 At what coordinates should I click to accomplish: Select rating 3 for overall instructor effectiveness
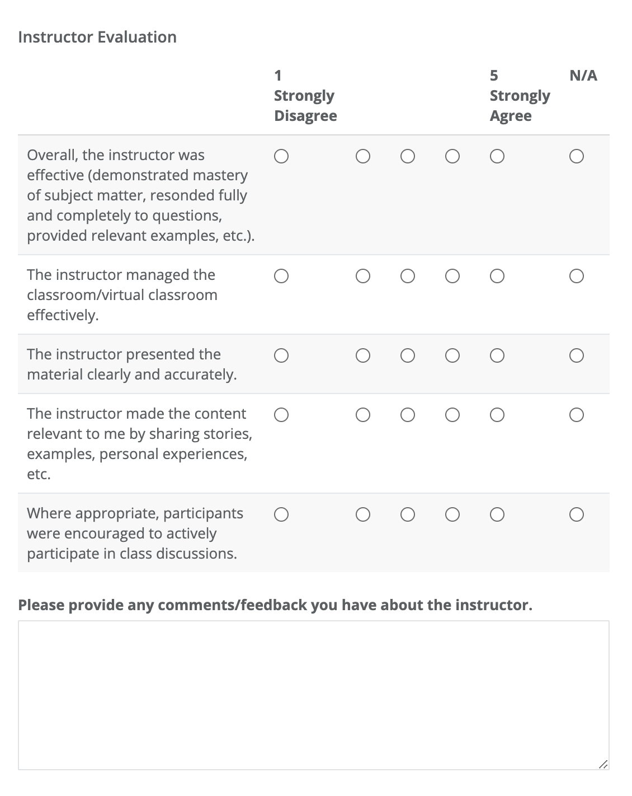point(408,156)
